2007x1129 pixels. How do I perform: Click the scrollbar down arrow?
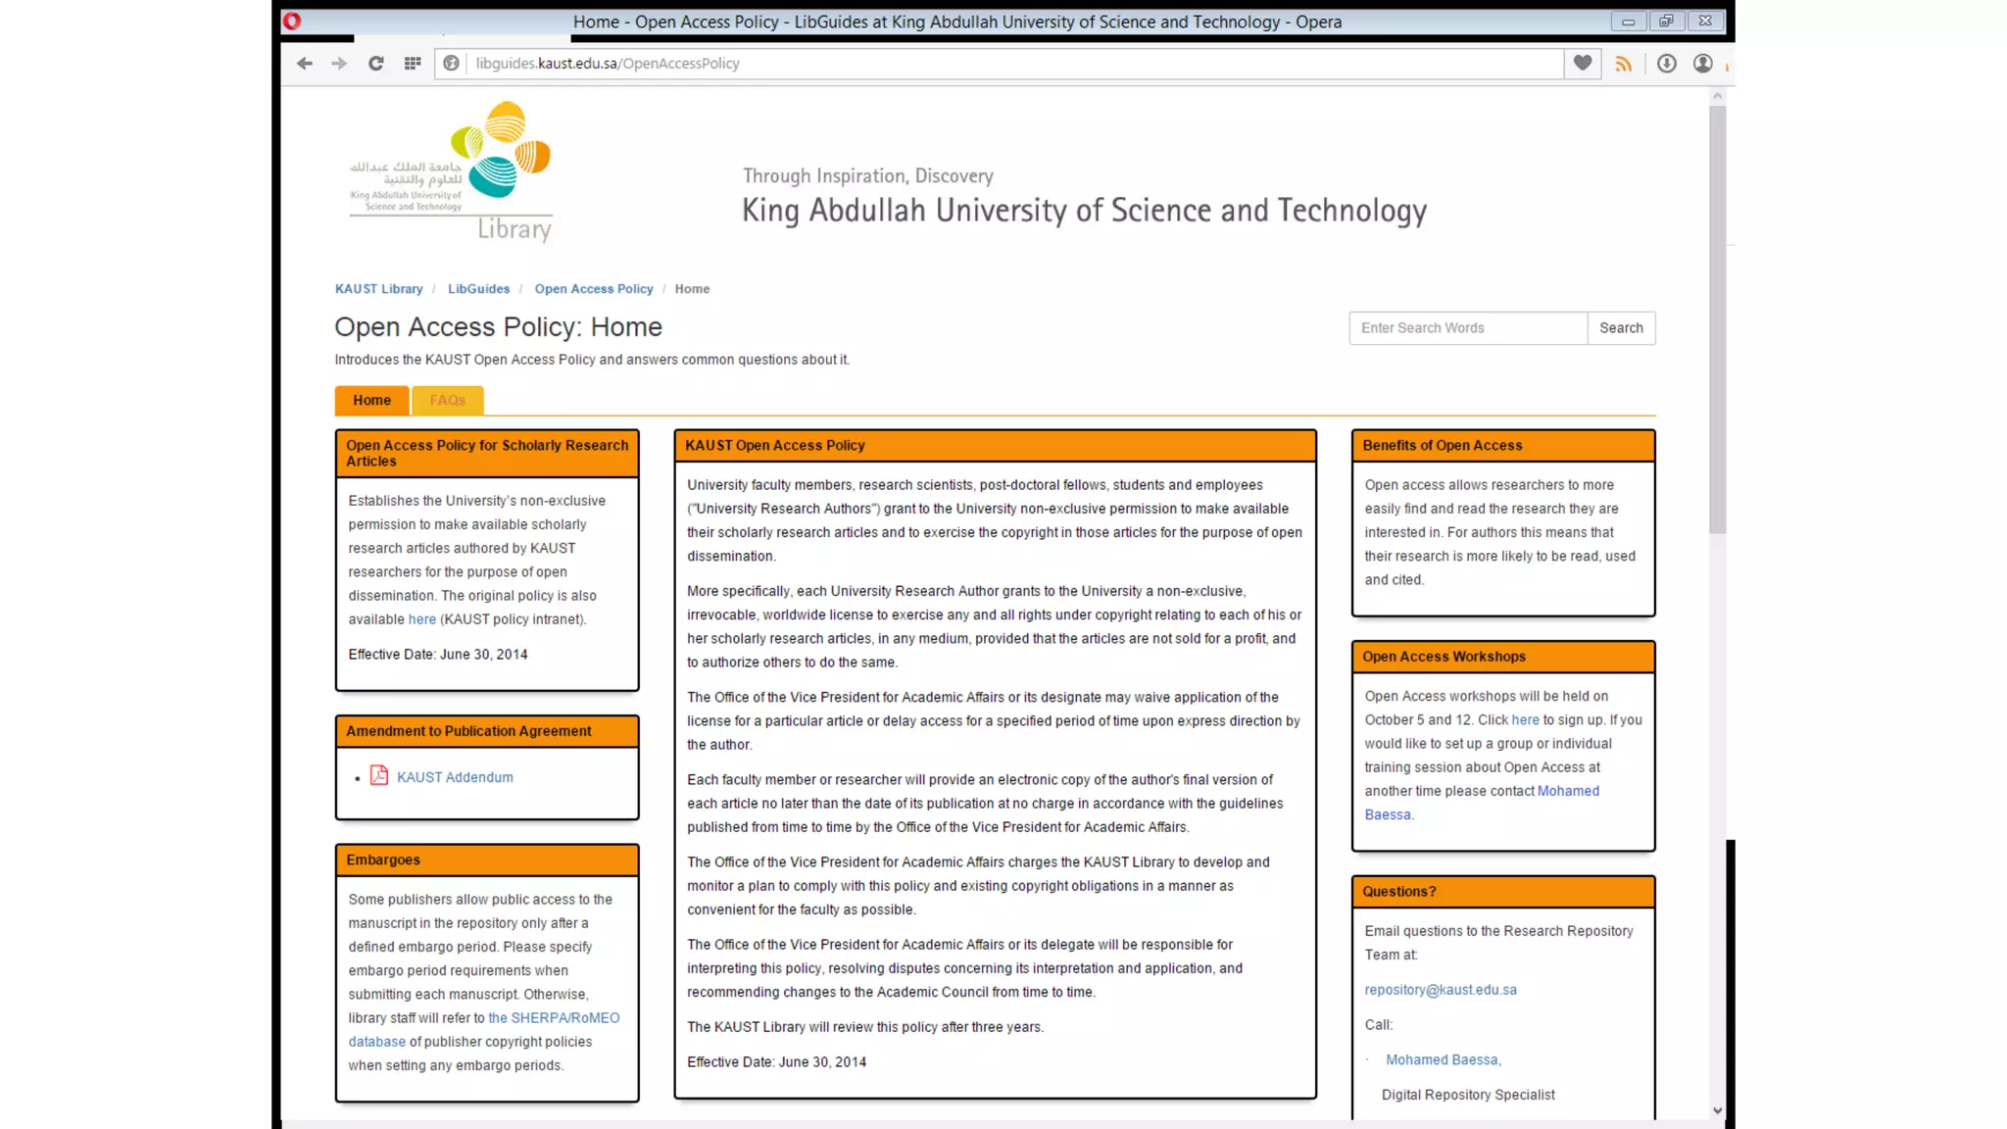1717,1110
